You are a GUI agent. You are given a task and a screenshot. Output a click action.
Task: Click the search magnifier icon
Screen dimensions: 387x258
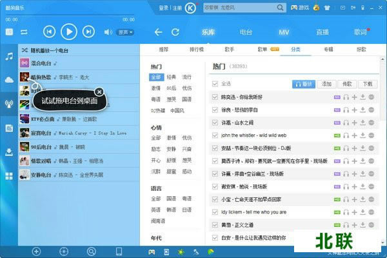click(280, 8)
